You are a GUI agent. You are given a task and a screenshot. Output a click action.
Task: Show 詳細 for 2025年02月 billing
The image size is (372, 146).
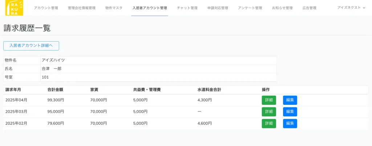(x=269, y=124)
